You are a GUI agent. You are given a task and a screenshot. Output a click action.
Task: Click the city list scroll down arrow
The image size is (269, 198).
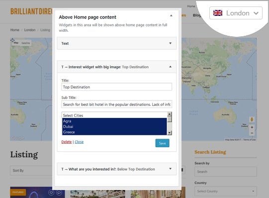click(x=170, y=133)
